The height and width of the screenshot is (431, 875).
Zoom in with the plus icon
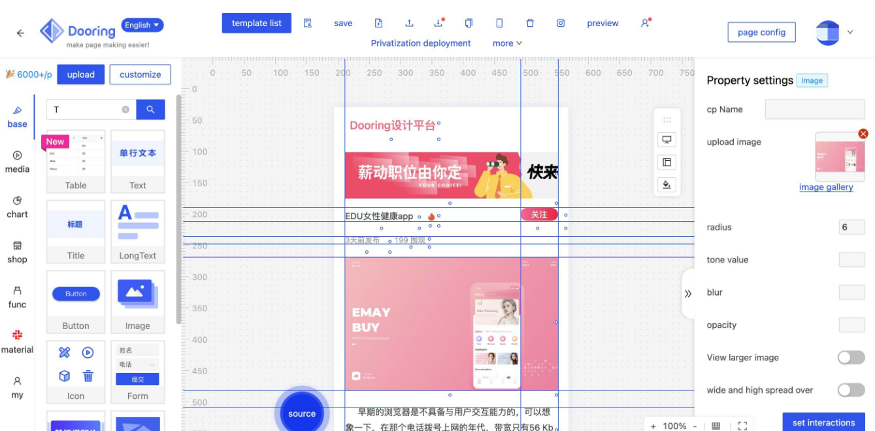tap(653, 426)
